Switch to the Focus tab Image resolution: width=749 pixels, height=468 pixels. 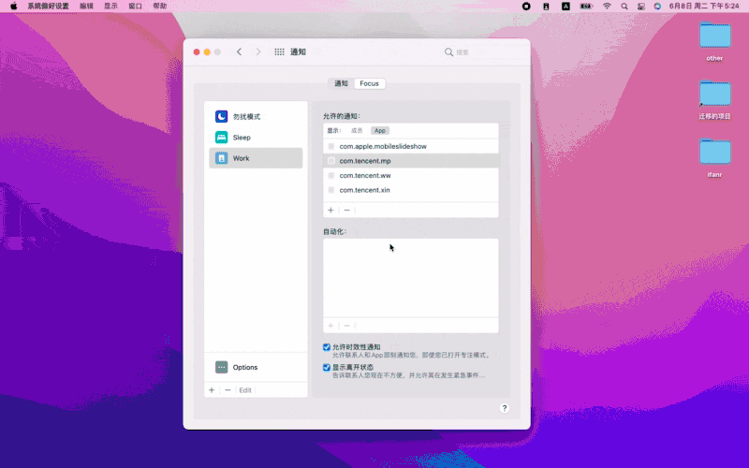click(x=369, y=83)
